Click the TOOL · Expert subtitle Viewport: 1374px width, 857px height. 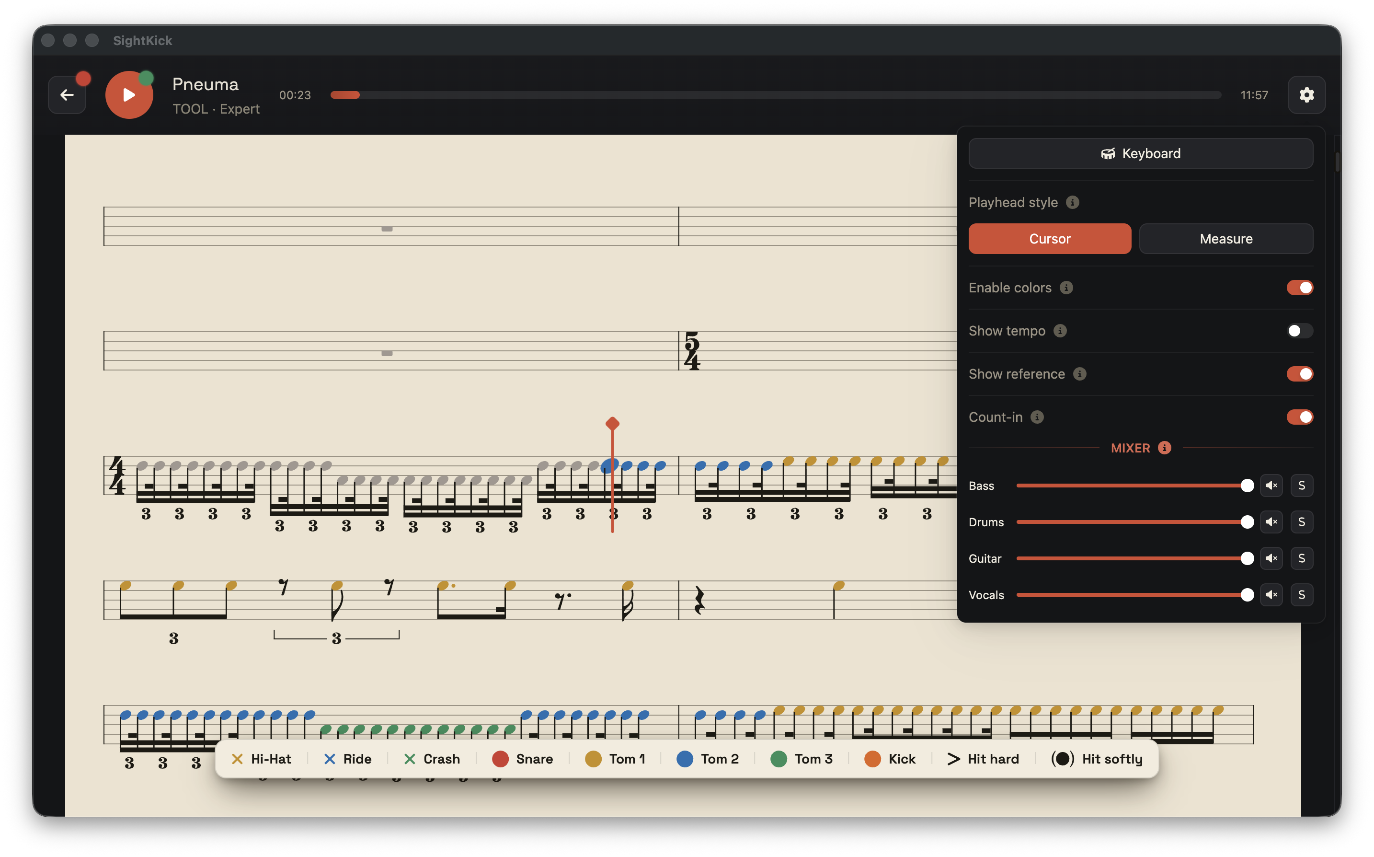click(x=216, y=109)
